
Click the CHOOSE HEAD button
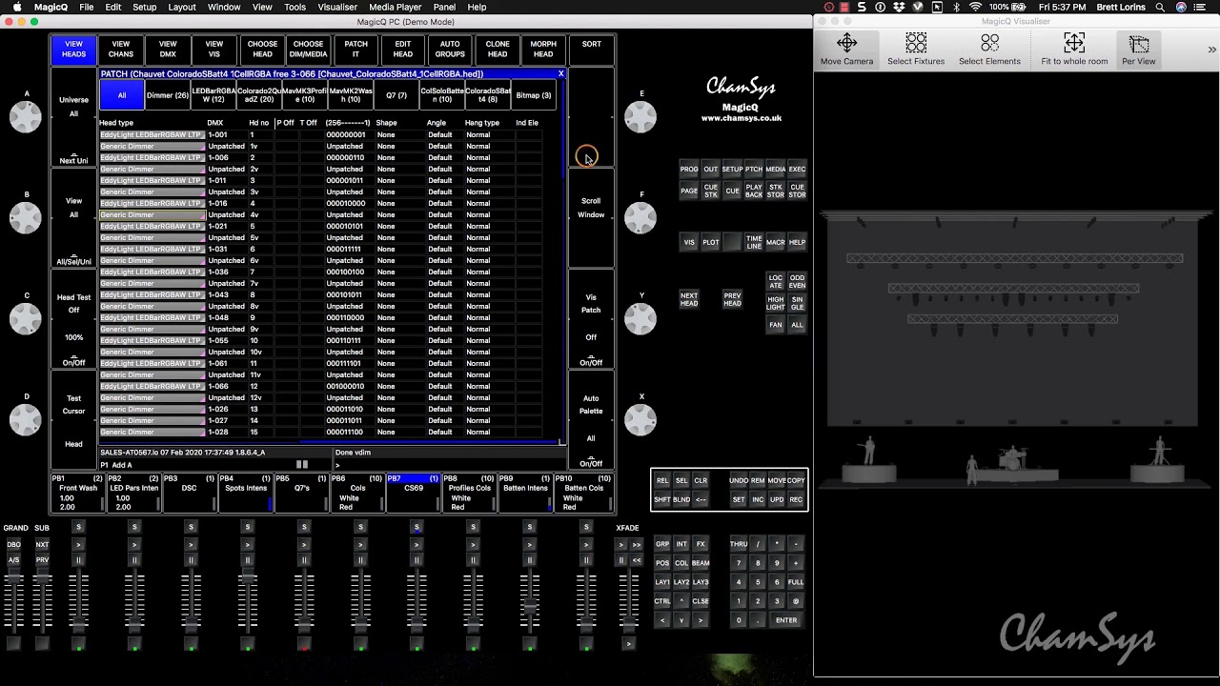pos(262,50)
